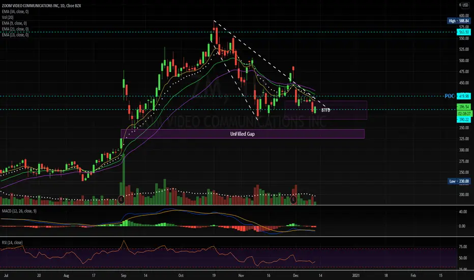Screen dimensions: 474x280
Task: Click the 500.00 price axis value
Action: pos(464,61)
